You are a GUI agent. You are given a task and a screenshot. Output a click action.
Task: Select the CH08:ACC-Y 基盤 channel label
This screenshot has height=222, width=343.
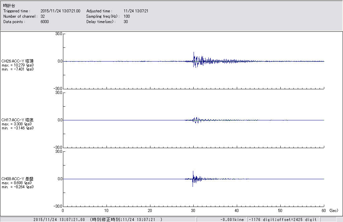click(17, 179)
